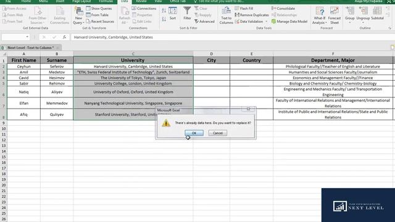
Task: Open the Sort dialog button
Action: pos(173,13)
